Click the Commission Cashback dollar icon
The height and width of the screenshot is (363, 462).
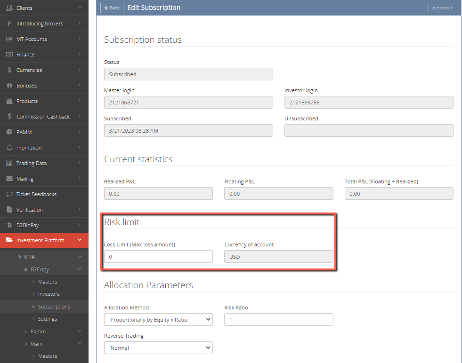click(x=9, y=117)
